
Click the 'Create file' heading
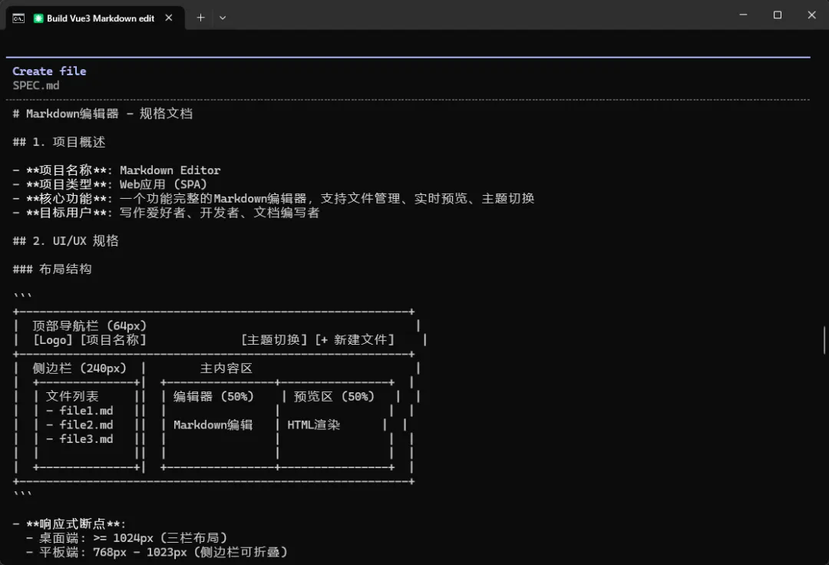(x=49, y=71)
